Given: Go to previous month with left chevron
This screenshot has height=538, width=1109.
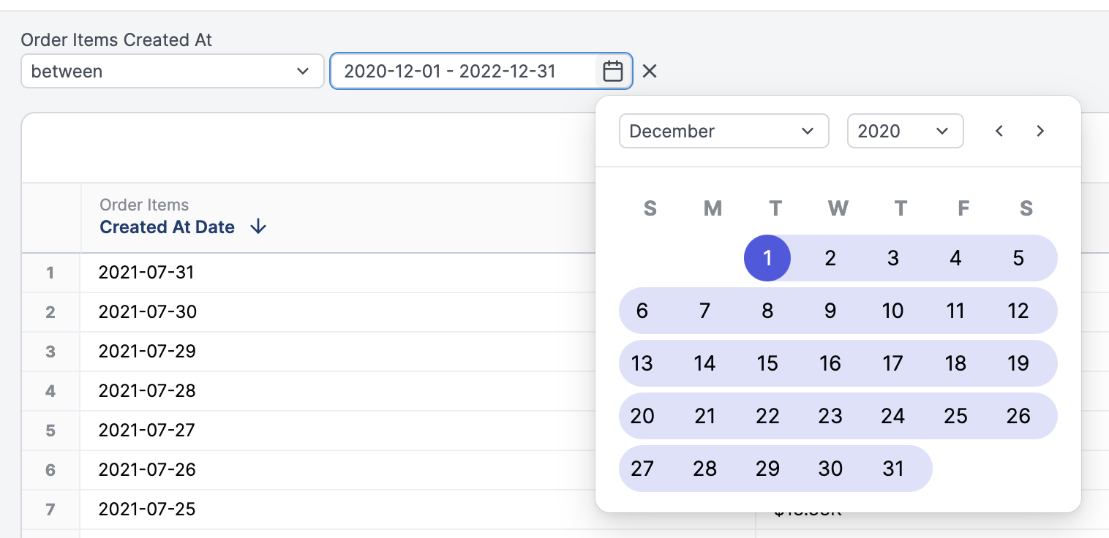Looking at the screenshot, I should (x=999, y=132).
